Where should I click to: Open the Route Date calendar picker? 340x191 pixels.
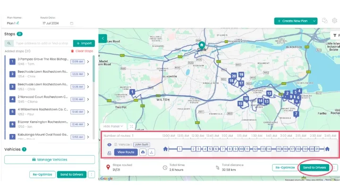click(72, 23)
